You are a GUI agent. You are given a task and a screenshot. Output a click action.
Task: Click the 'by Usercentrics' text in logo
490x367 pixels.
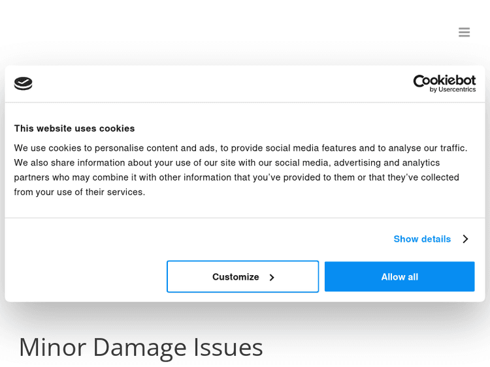coord(453,90)
